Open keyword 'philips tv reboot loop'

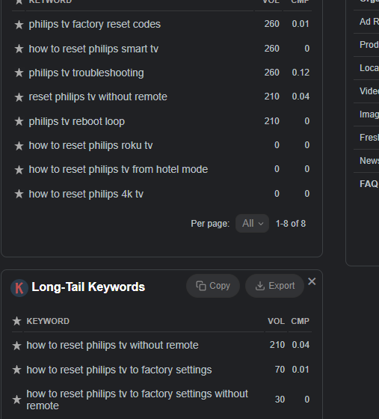76,121
